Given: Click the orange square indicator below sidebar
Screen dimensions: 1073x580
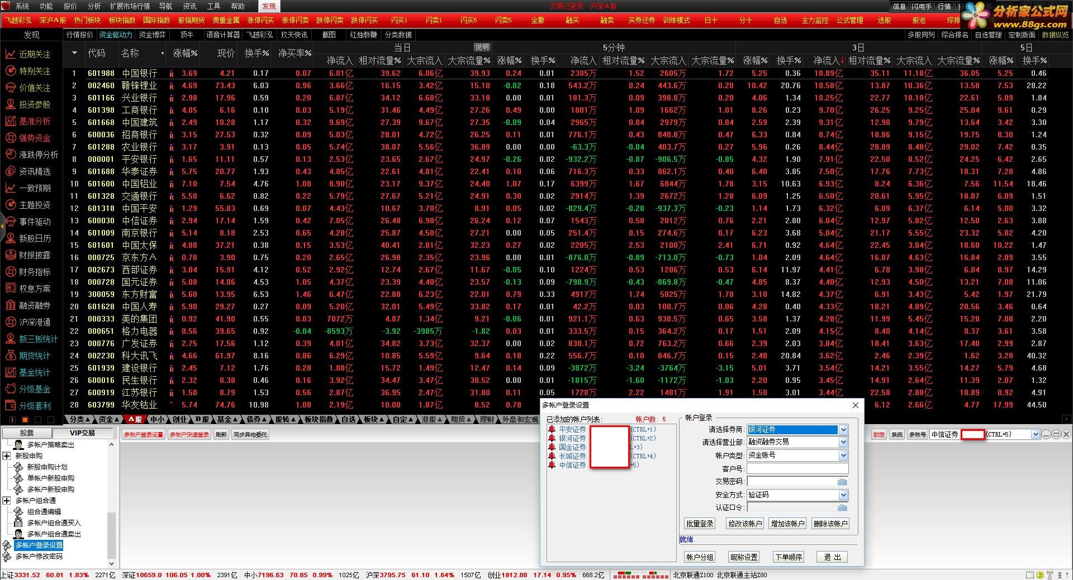Looking at the screenshot, I should [25, 419].
